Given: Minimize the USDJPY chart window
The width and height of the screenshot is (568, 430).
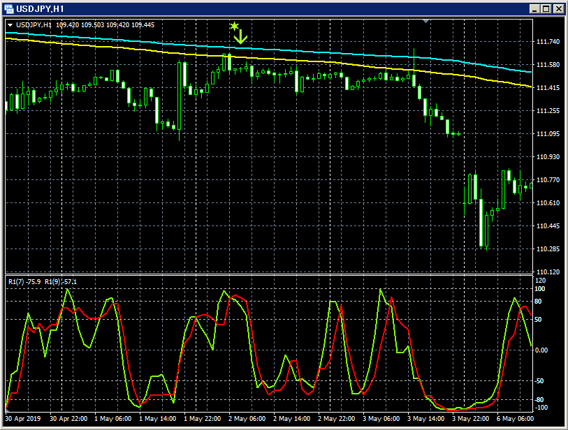Looking at the screenshot, I should tap(536, 8).
